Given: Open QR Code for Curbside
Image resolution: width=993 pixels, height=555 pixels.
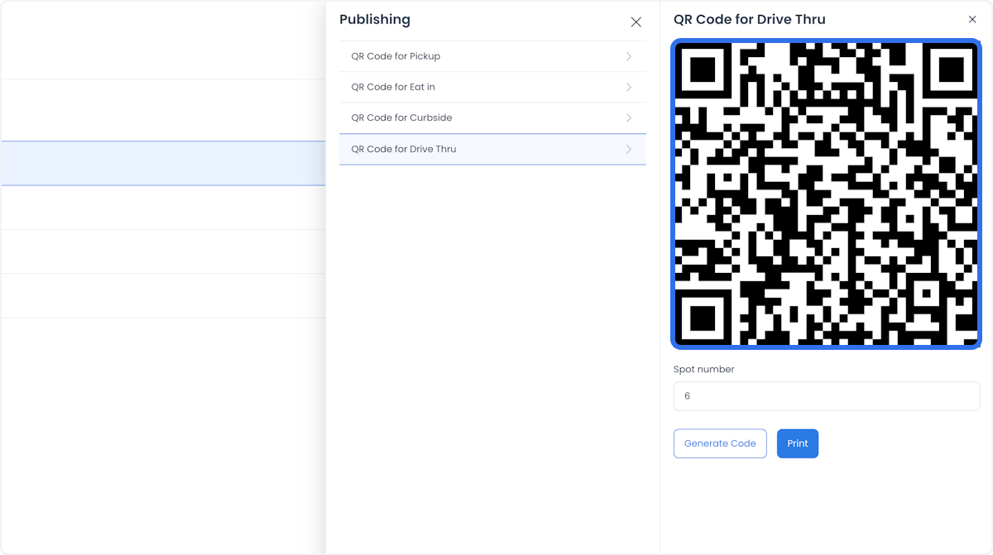Looking at the screenshot, I should pyautogui.click(x=492, y=118).
